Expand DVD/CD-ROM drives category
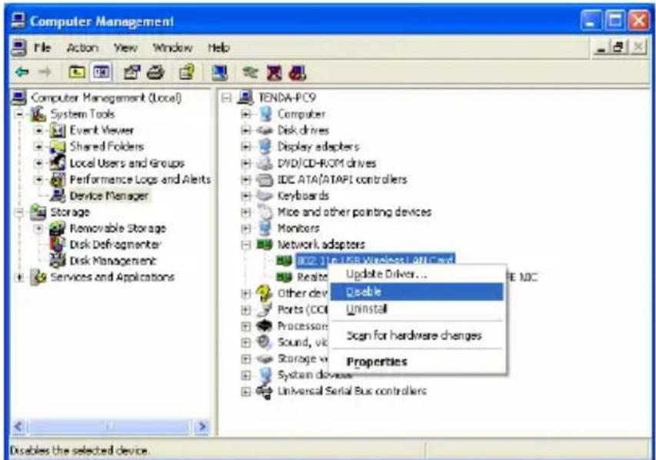Screen dimensions: 656x460 (246, 163)
